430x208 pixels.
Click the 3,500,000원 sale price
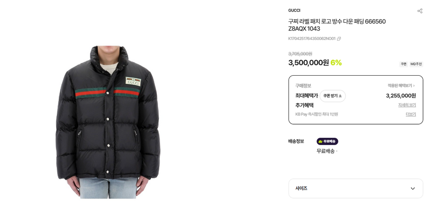tap(308, 63)
